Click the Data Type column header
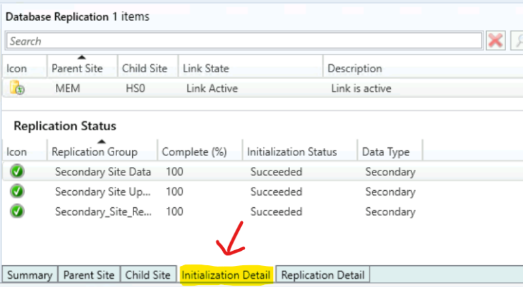The image size is (523, 287). click(386, 152)
